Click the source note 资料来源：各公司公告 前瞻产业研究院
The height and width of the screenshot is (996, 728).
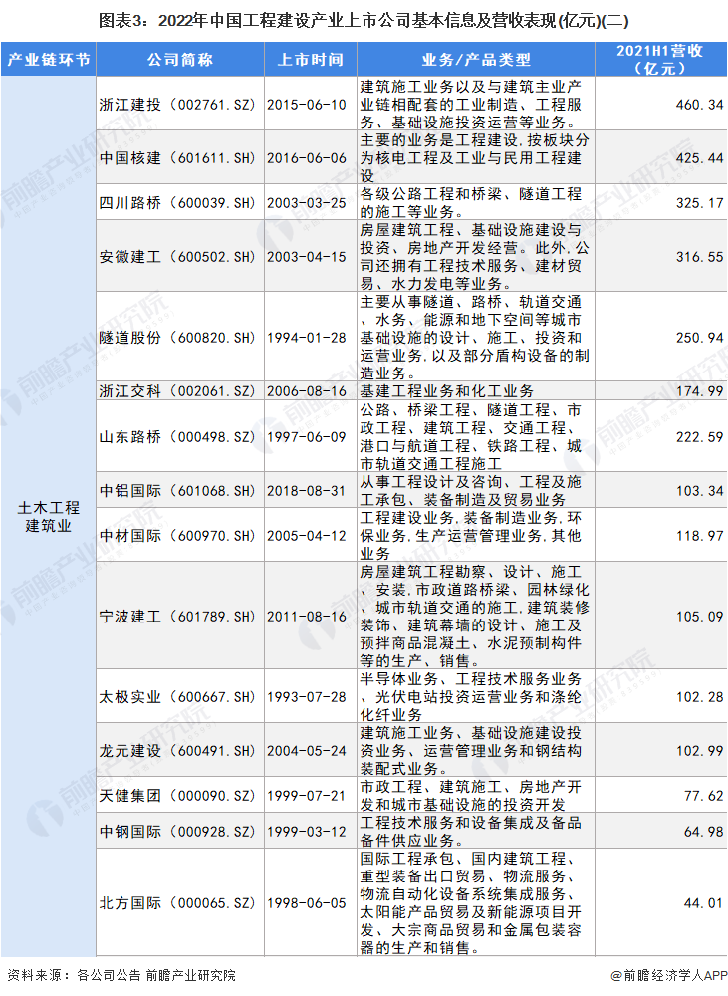coord(121,975)
